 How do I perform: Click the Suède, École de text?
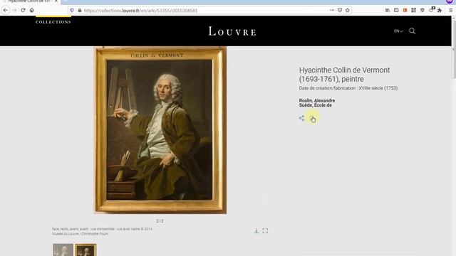[316, 105]
